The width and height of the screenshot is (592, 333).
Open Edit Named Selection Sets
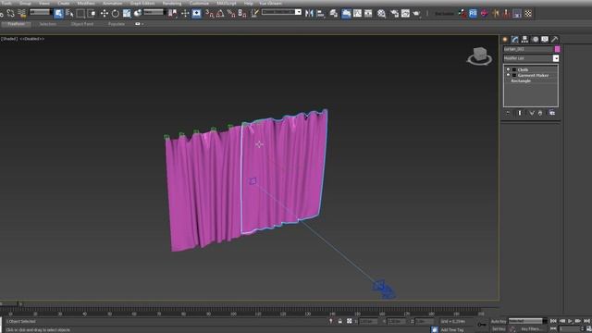(255, 14)
